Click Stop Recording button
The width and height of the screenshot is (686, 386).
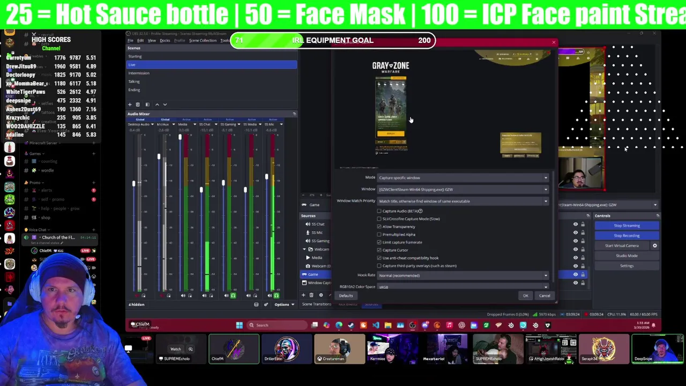point(627,236)
